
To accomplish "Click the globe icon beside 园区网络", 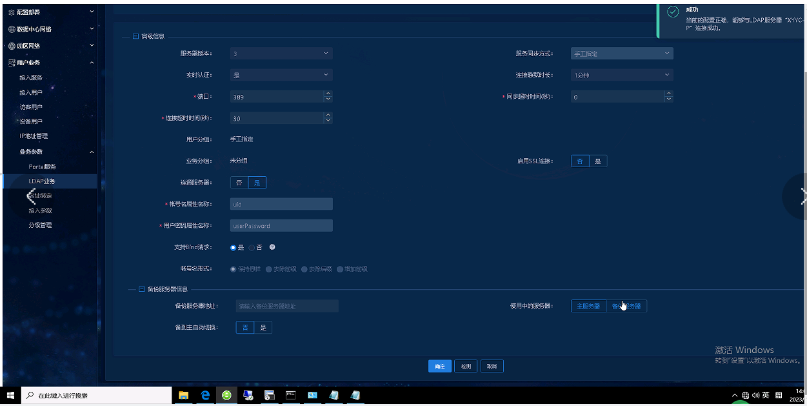I will [12, 46].
